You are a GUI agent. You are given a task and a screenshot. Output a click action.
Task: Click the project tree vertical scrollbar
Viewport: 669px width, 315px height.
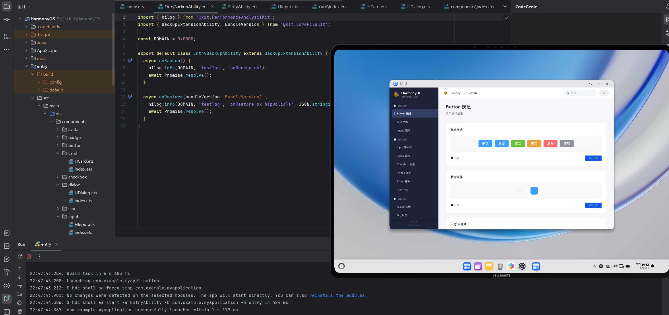click(x=113, y=50)
